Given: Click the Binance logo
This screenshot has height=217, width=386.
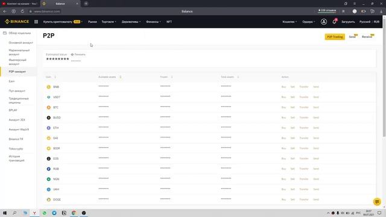Looking at the screenshot, I should pos(17,22).
